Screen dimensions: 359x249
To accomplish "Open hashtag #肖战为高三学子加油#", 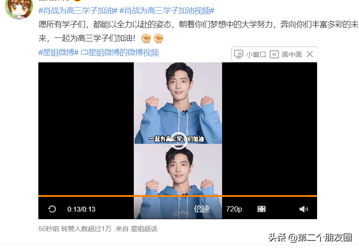I will coord(78,11).
